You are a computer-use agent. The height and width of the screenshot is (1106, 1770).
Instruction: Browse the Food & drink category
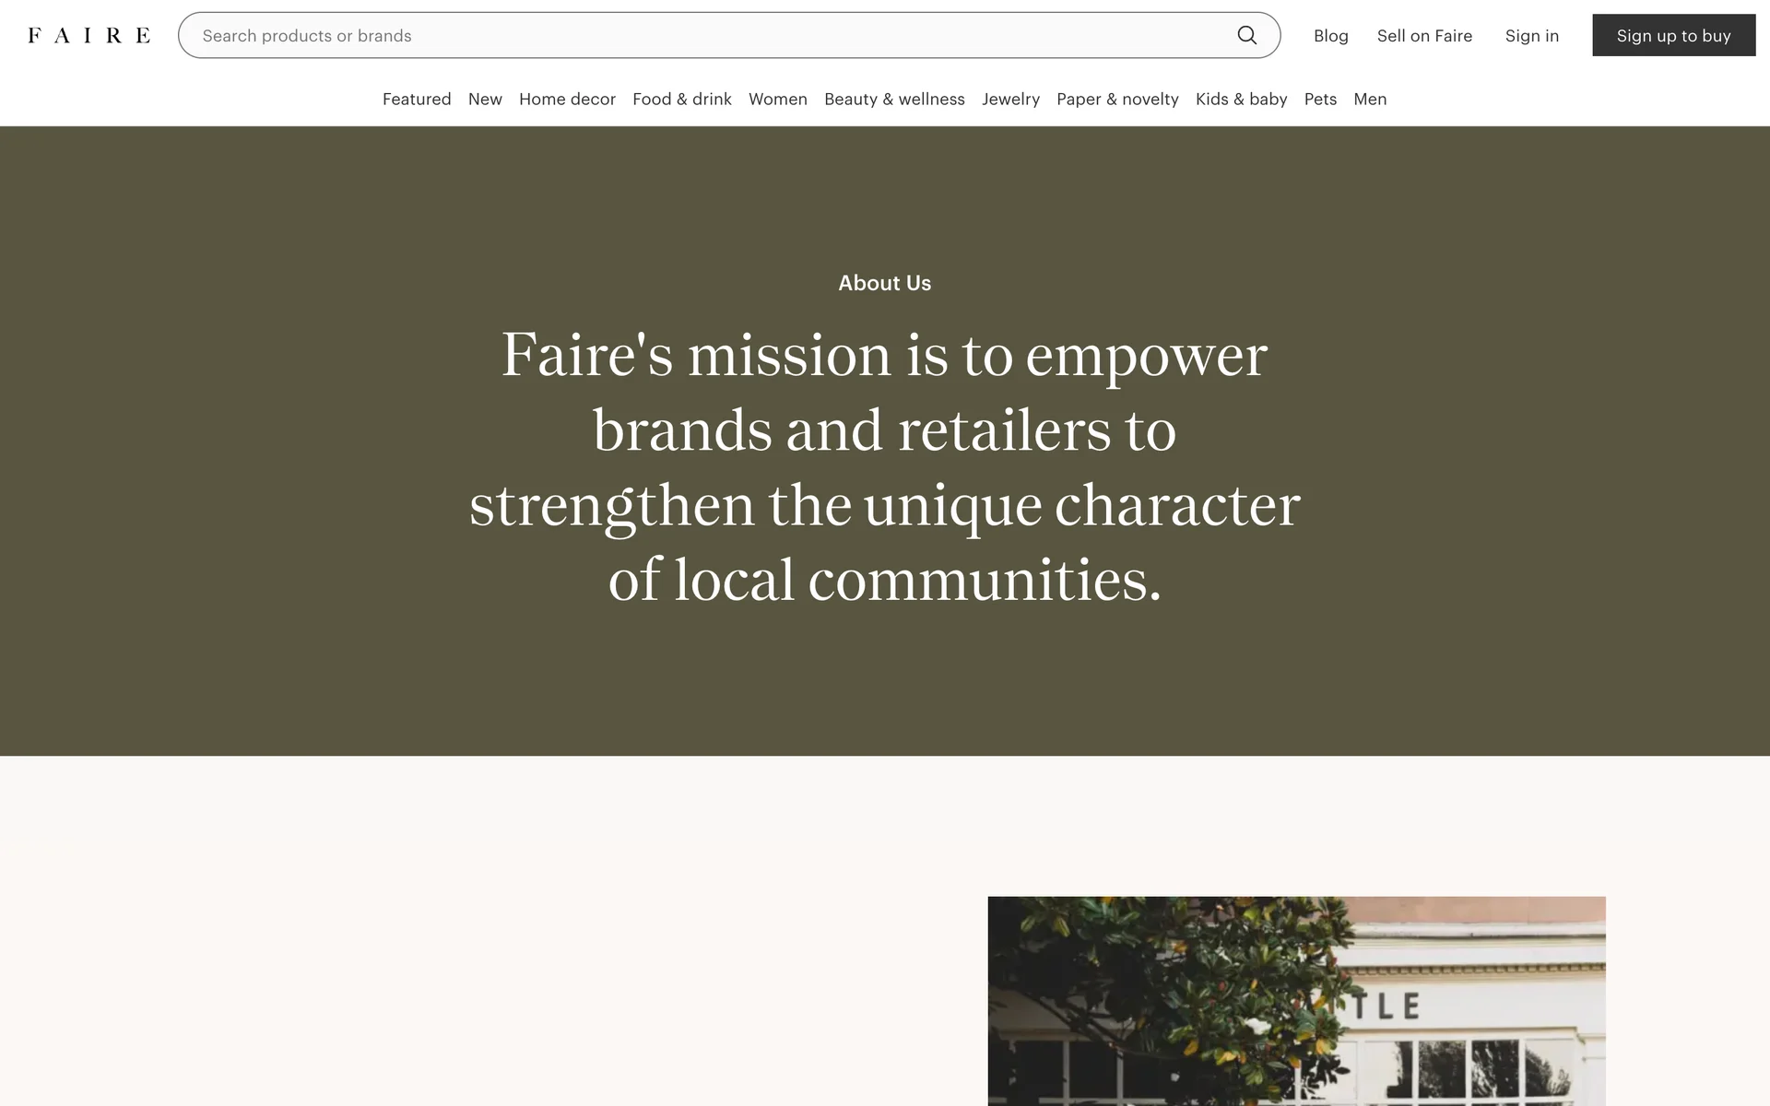tap(681, 99)
